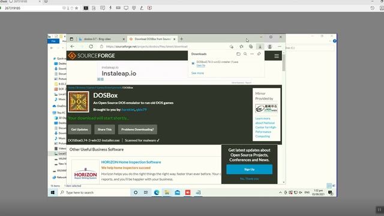Click the mirror provider logo
This screenshot has height=216, width=384.
tap(266, 108)
